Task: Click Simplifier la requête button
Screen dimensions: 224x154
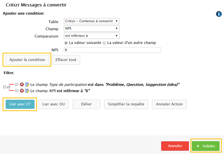Action: pyautogui.click(x=126, y=104)
